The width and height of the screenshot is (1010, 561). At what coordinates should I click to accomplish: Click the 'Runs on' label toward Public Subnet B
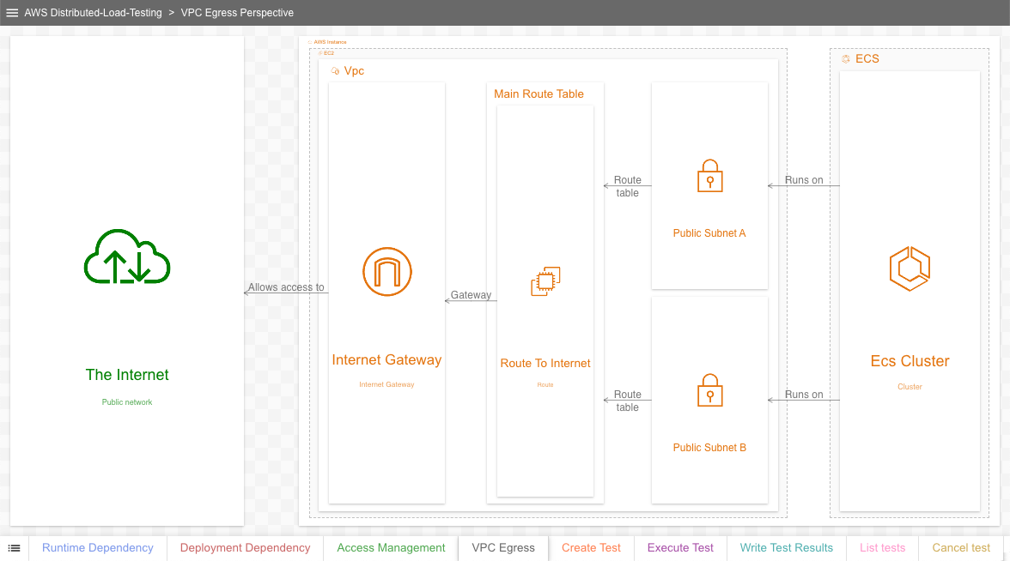coord(804,395)
